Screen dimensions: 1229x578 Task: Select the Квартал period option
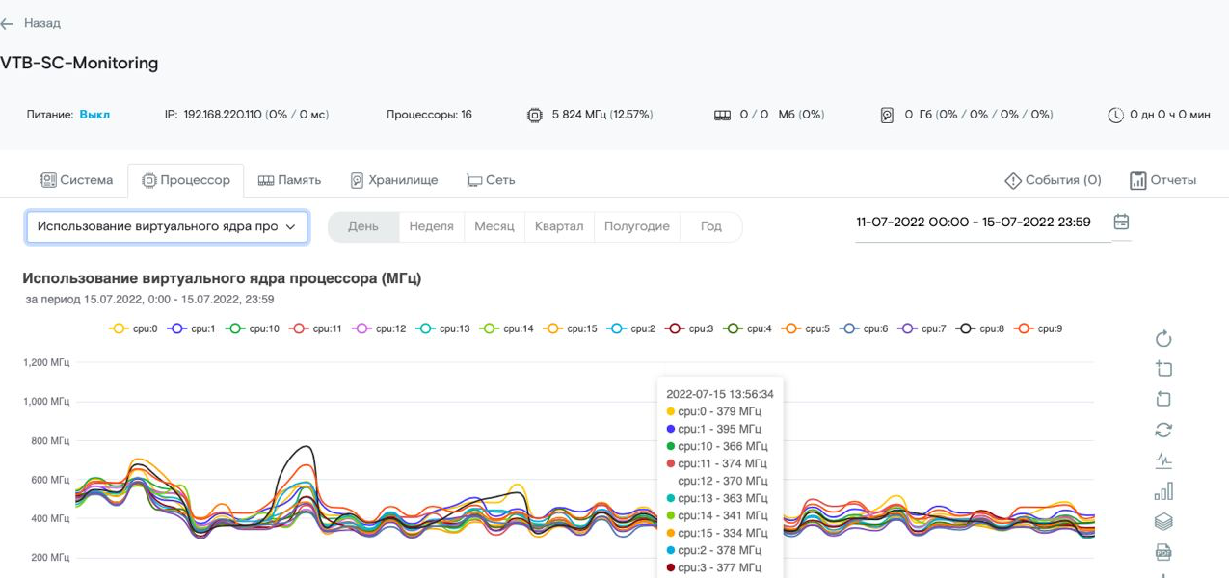coord(559,226)
